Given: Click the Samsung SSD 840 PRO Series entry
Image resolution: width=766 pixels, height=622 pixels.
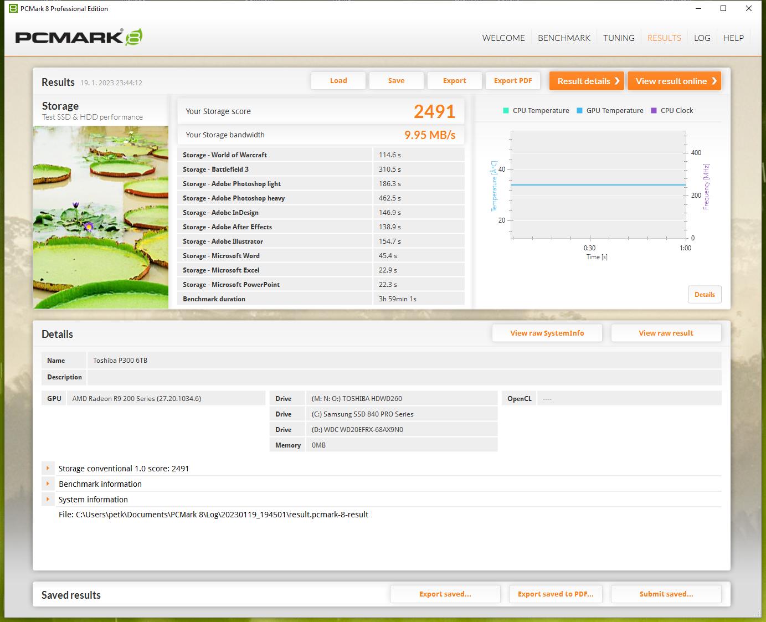Looking at the screenshot, I should [402, 414].
